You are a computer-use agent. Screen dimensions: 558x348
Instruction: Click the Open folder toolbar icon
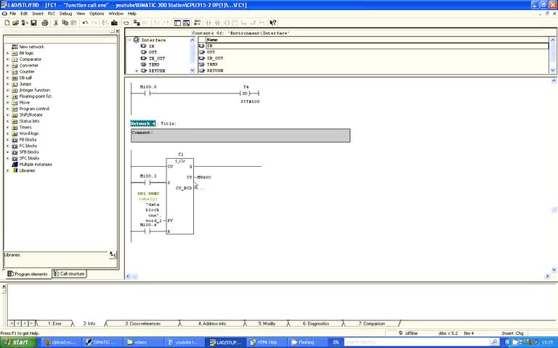(16, 22)
